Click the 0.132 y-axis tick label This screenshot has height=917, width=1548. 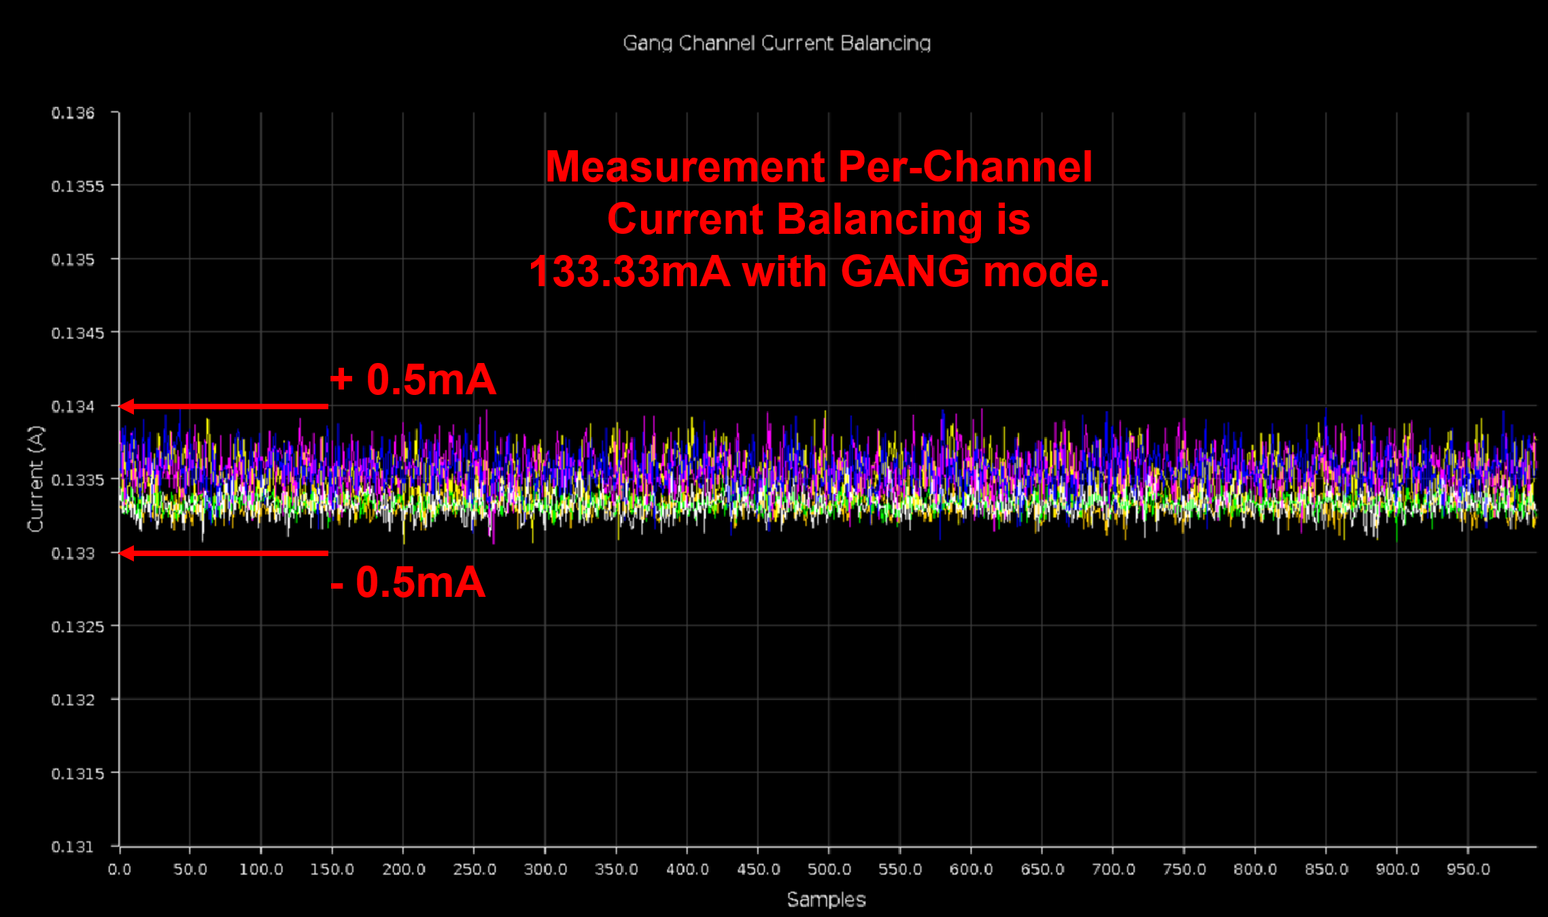point(73,700)
